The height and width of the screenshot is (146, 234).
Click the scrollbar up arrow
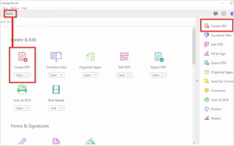194,28
